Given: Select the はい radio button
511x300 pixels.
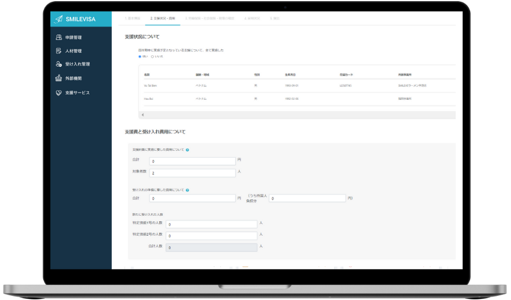Looking at the screenshot, I should click(140, 57).
